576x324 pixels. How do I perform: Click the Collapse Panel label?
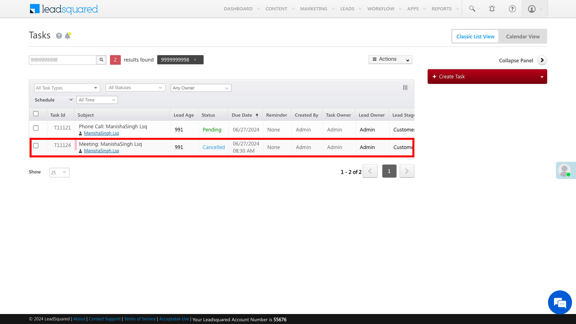(516, 61)
